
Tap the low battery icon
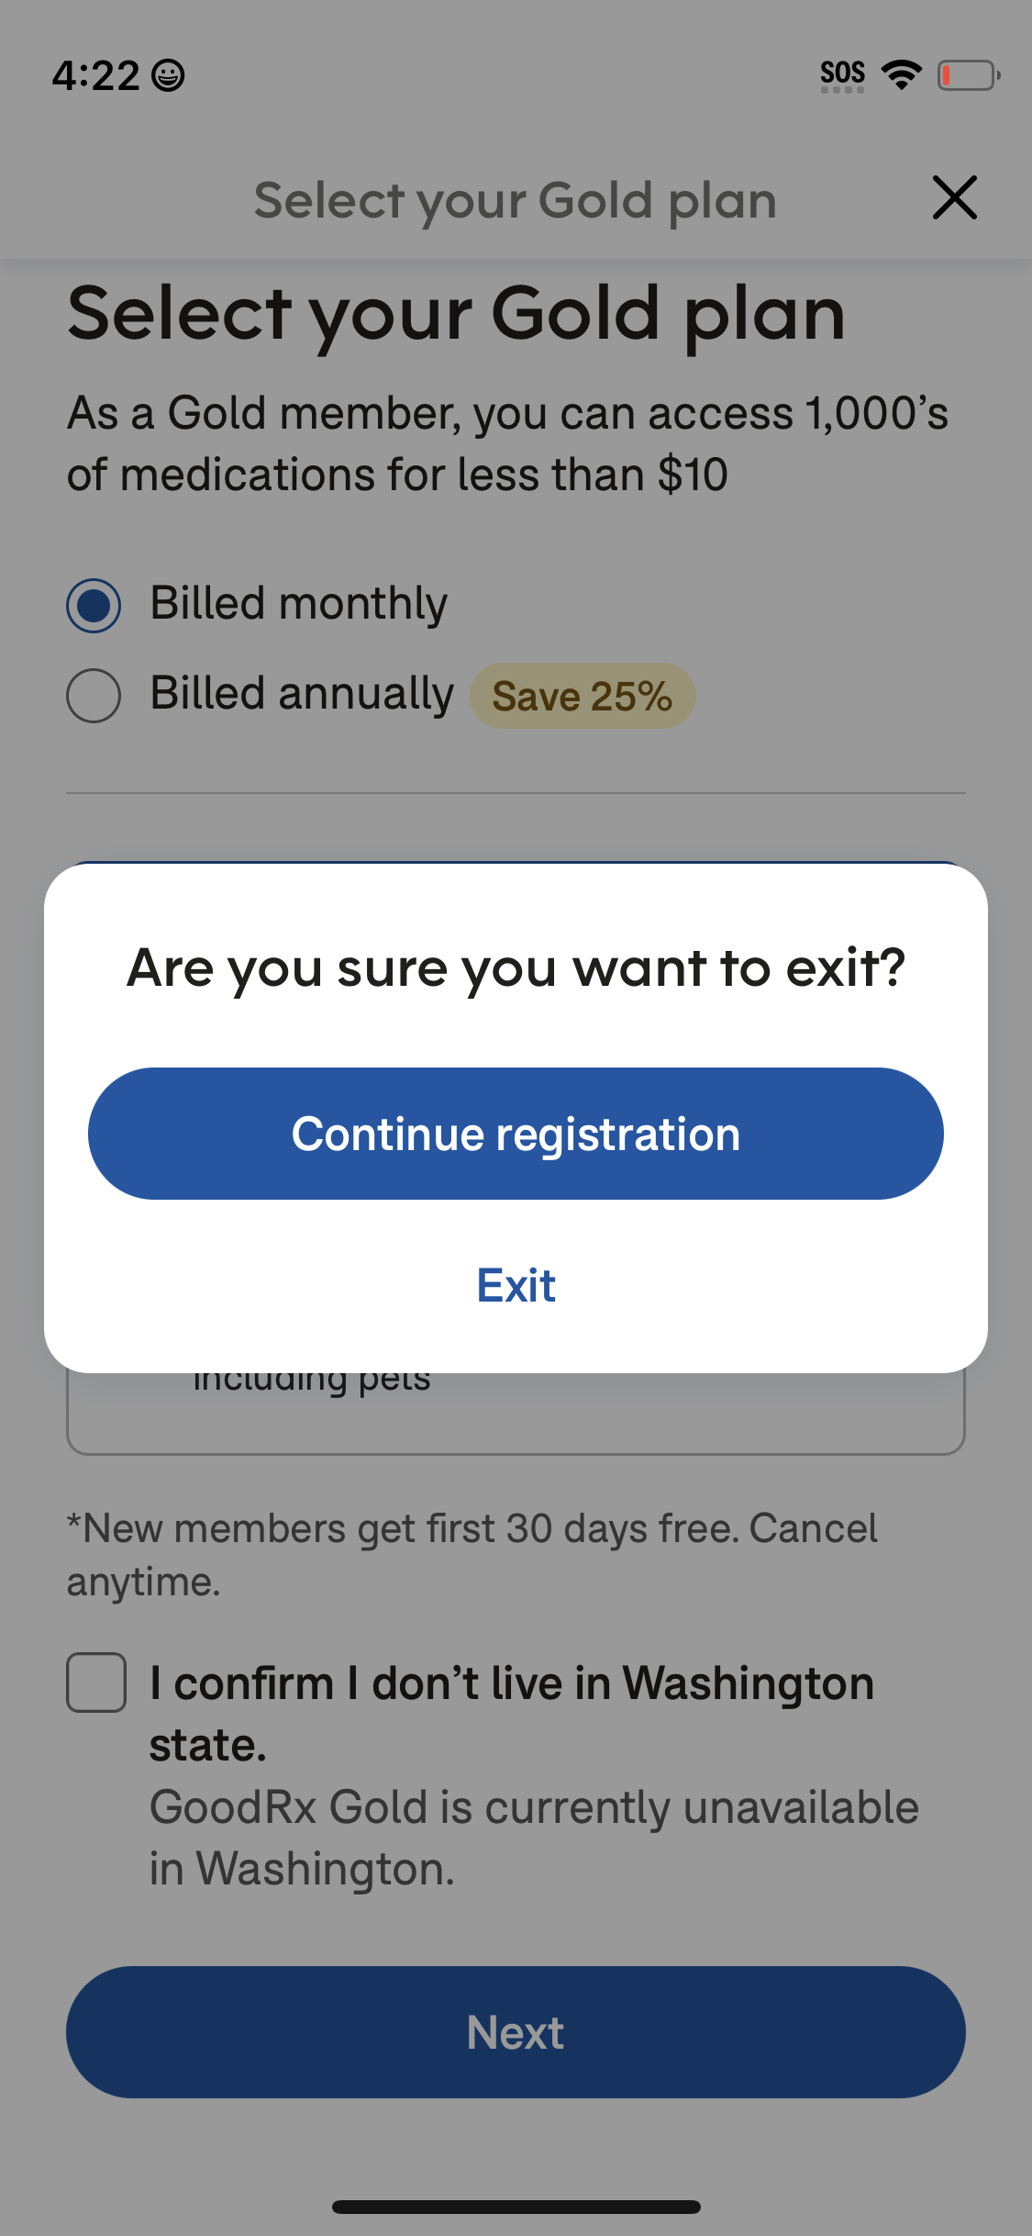(x=968, y=75)
